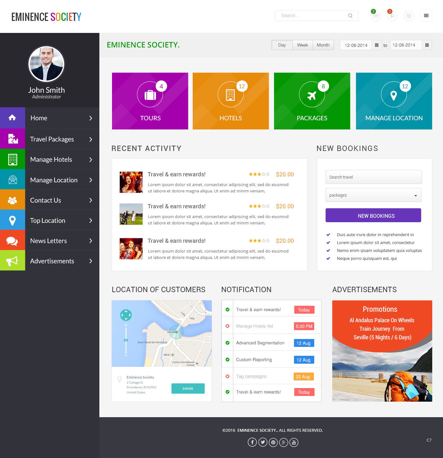Image resolution: width=443 pixels, height=458 pixels.
Task: Expand the Travel Packages chevron
Action: tap(91, 139)
